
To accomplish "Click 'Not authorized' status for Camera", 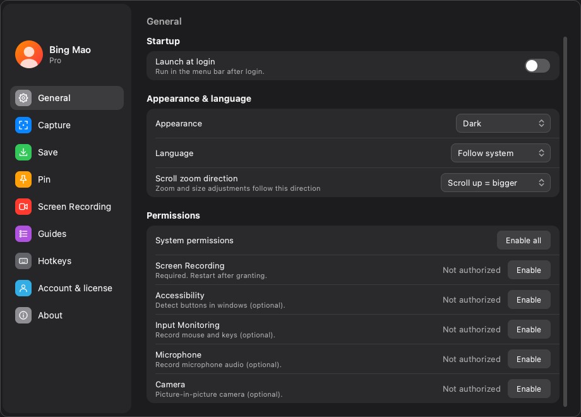I will [x=471, y=389].
